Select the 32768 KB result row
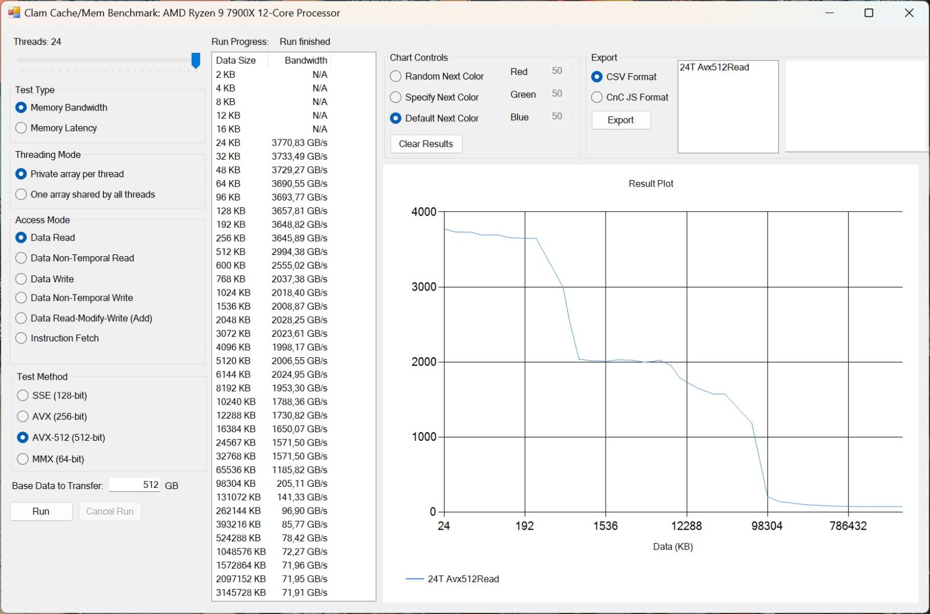This screenshot has height=614, width=930. [271, 457]
